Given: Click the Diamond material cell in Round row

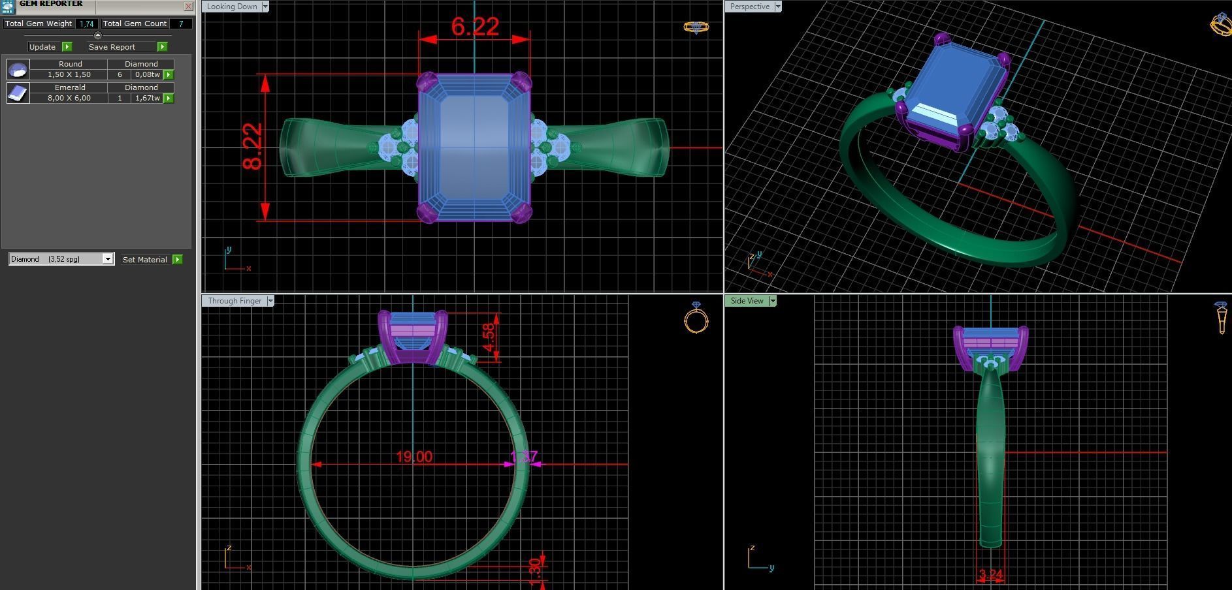Looking at the screenshot, I should [141, 64].
